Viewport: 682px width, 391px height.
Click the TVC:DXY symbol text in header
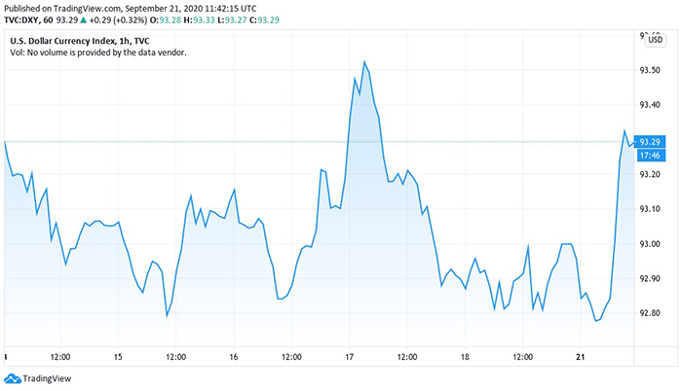tap(28, 18)
